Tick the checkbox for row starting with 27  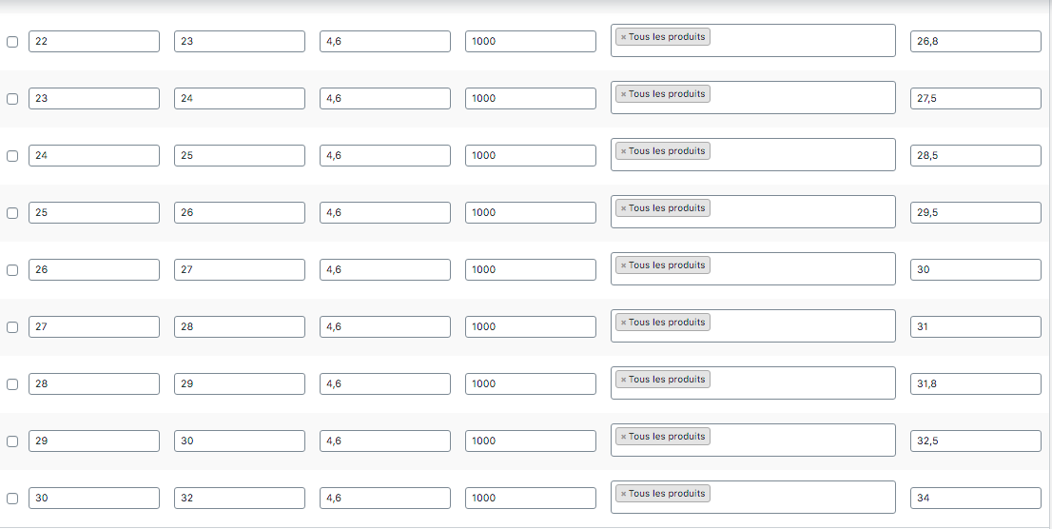(12, 327)
